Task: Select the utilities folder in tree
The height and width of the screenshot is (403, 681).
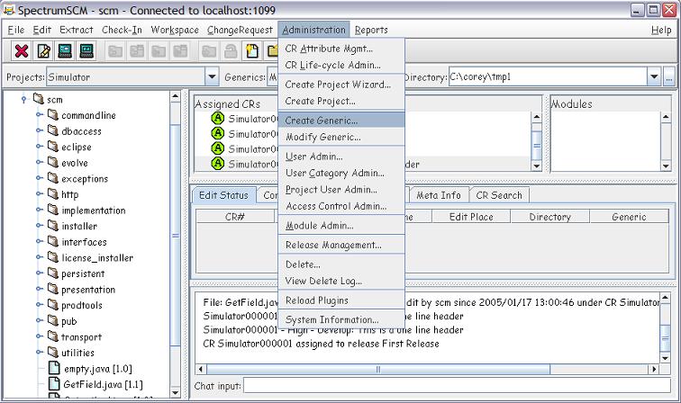Action: pyautogui.click(x=77, y=353)
